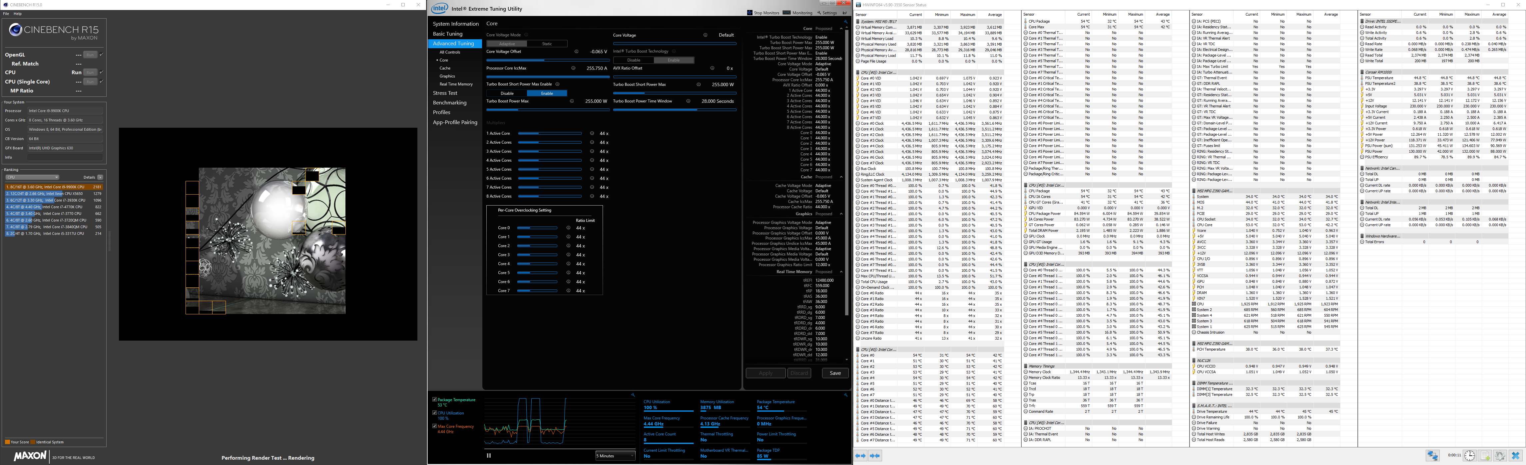
Task: Open System Information in Intel XTU
Action: (x=455, y=24)
